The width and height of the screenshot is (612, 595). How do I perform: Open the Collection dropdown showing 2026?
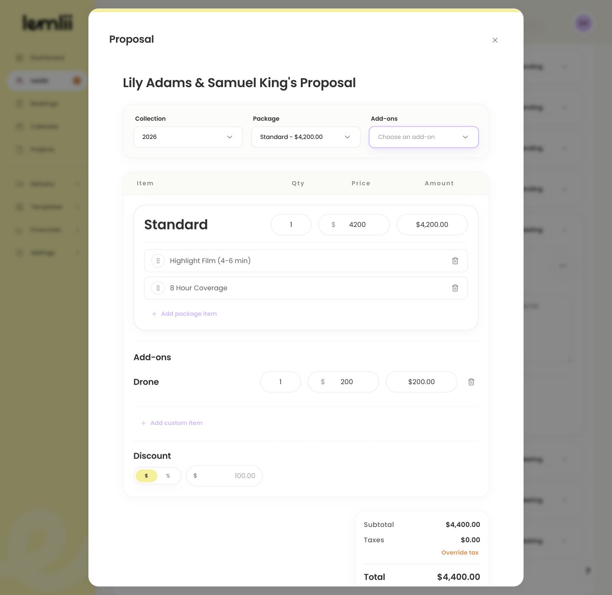pyautogui.click(x=188, y=137)
